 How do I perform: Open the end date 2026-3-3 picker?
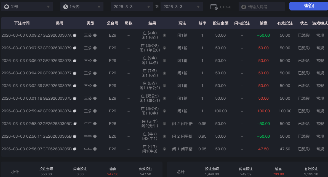[x=182, y=7]
